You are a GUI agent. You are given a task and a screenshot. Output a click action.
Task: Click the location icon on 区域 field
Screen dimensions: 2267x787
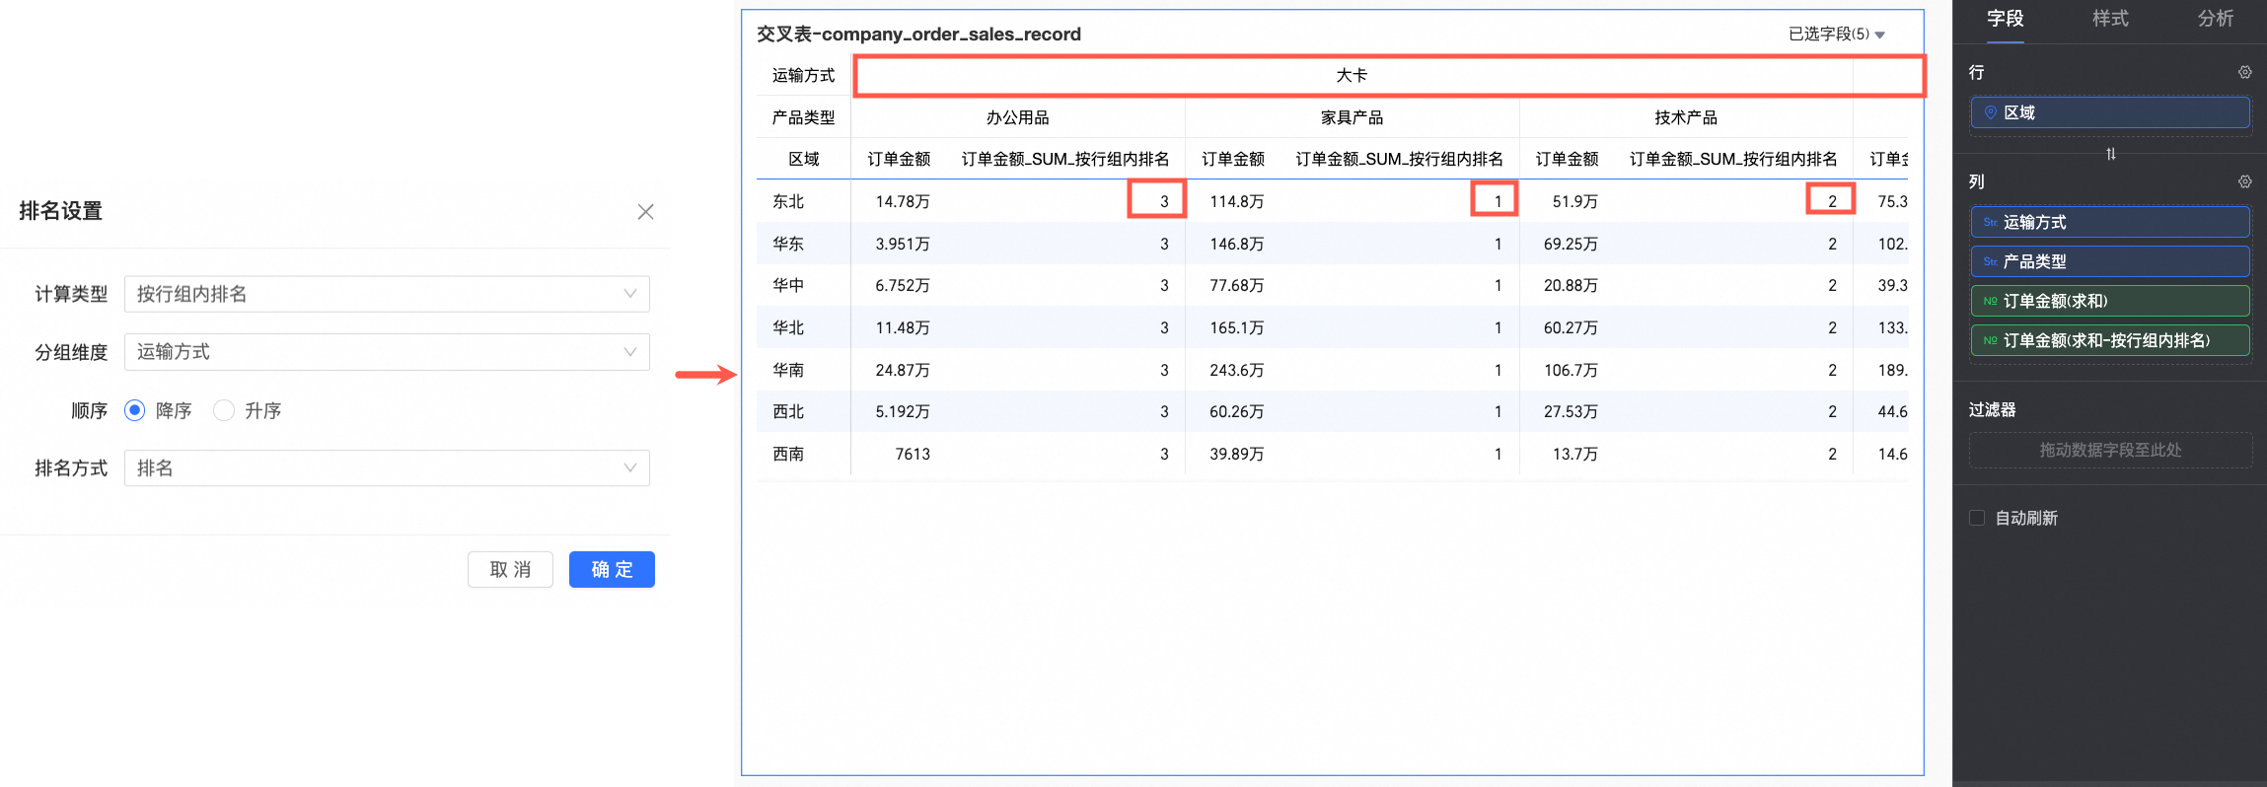tap(1990, 112)
